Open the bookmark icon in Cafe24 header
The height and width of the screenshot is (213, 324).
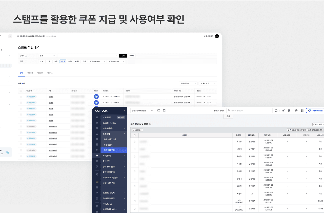[x=289, y=111]
